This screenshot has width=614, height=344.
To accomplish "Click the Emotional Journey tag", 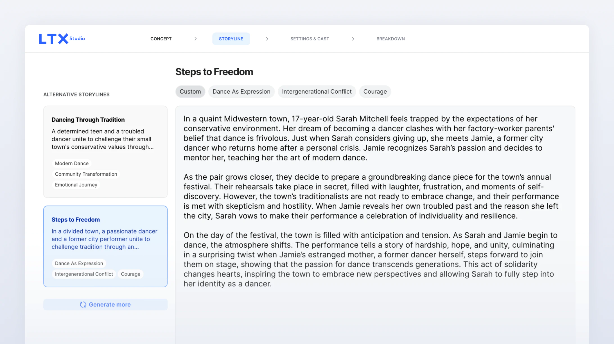I will coord(76,185).
